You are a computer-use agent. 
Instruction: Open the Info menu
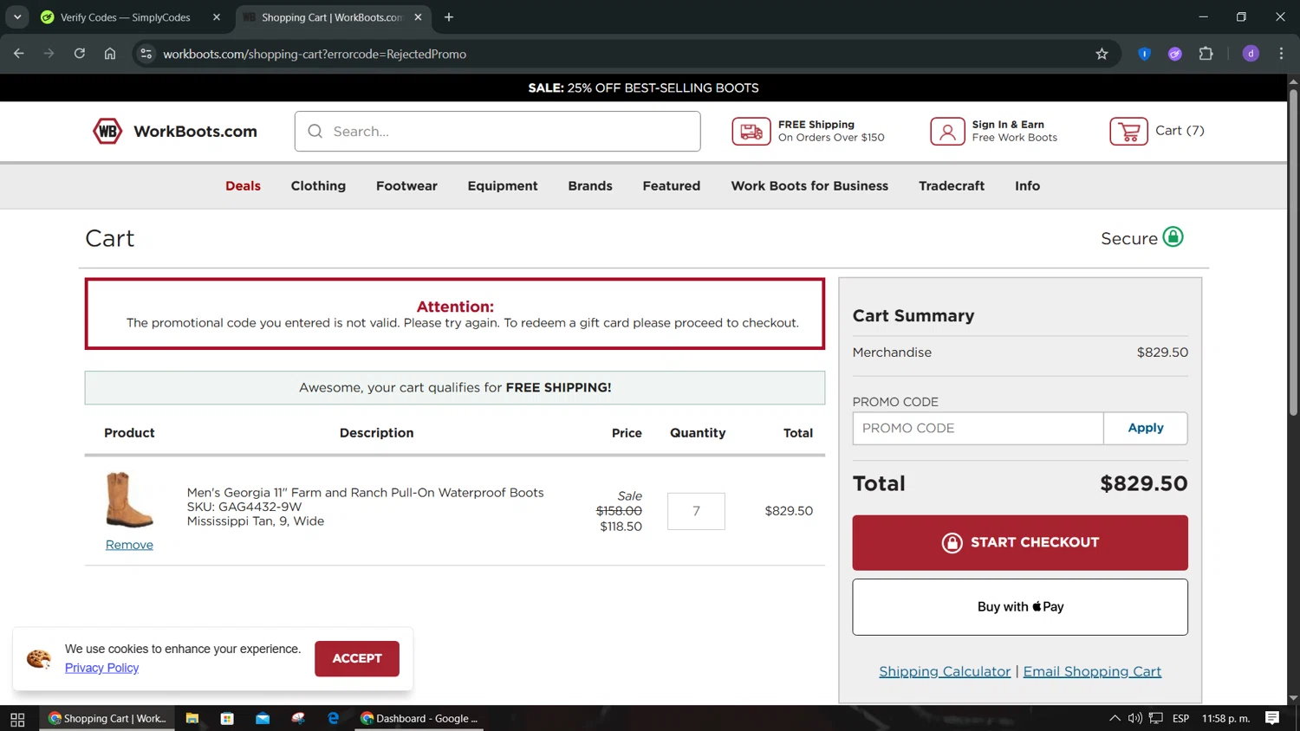1027,185
